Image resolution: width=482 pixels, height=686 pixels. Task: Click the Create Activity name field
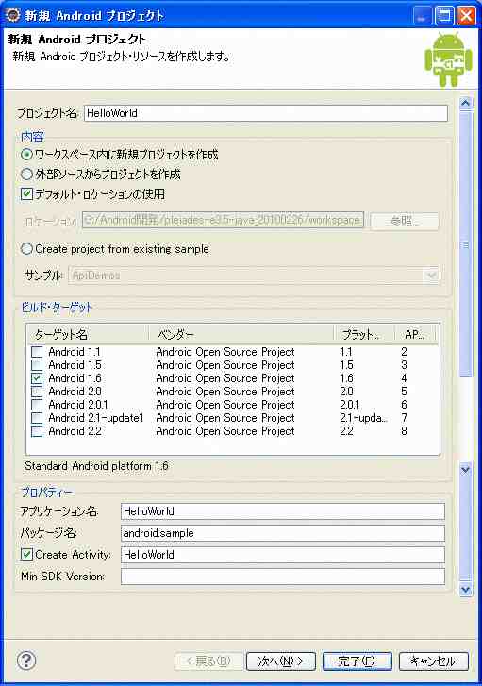tap(283, 555)
